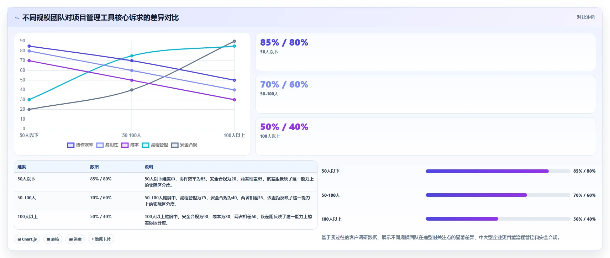Click the 进度 tag chip
The height and width of the screenshot is (258, 610).
coord(75,239)
